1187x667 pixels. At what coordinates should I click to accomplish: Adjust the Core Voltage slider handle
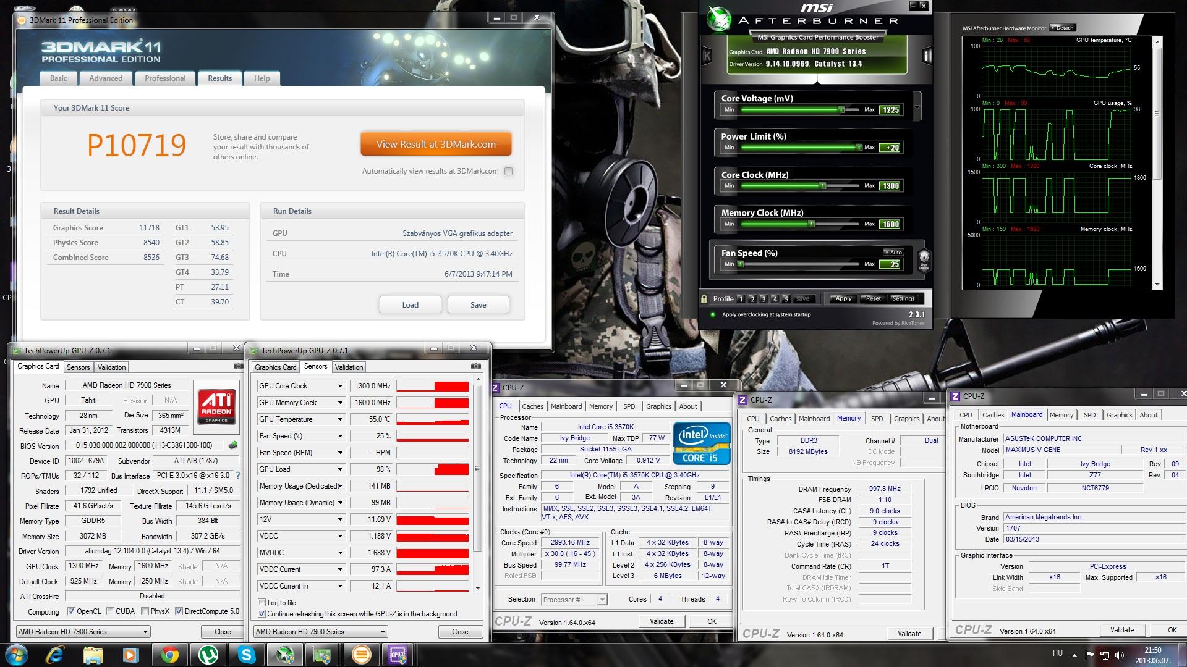[841, 110]
